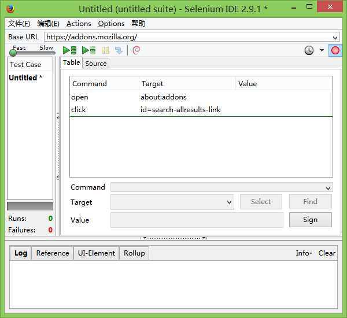
Task: Open the Reference tab
Action: point(53,253)
